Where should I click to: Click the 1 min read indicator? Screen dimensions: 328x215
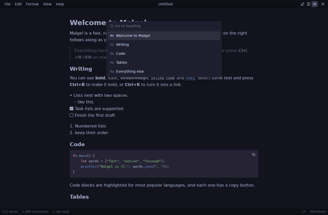click(61, 212)
